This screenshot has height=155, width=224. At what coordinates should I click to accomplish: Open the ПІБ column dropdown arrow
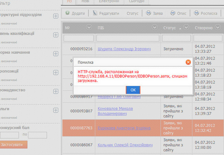(155, 27)
